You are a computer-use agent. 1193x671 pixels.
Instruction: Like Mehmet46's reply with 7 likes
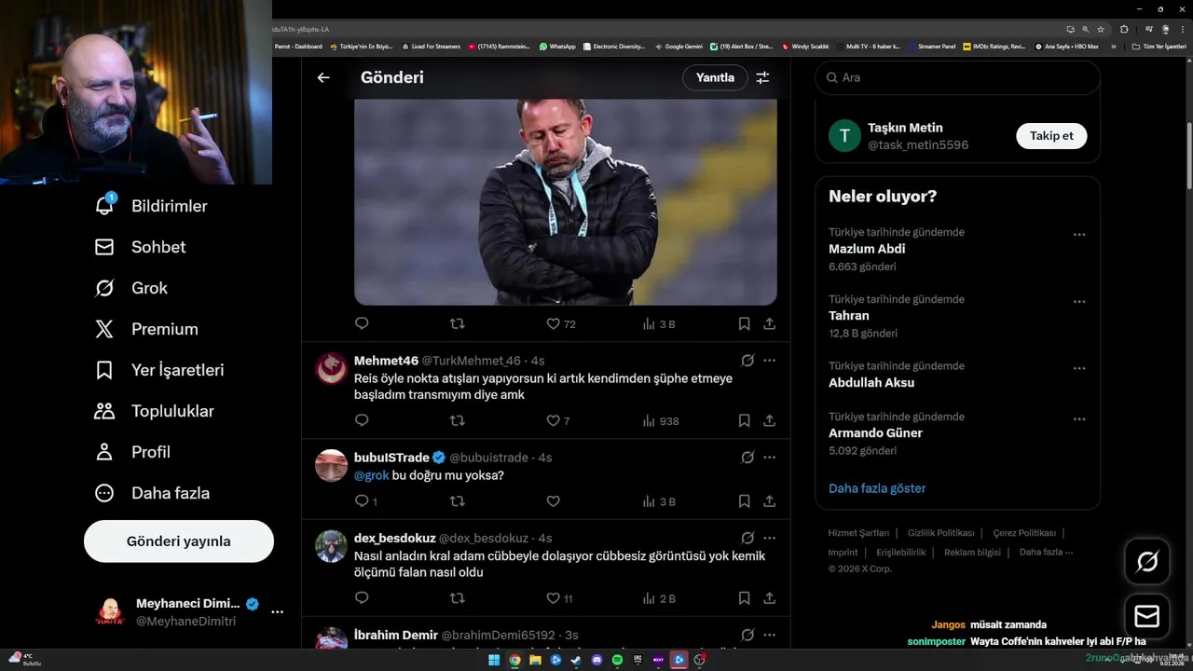click(557, 420)
